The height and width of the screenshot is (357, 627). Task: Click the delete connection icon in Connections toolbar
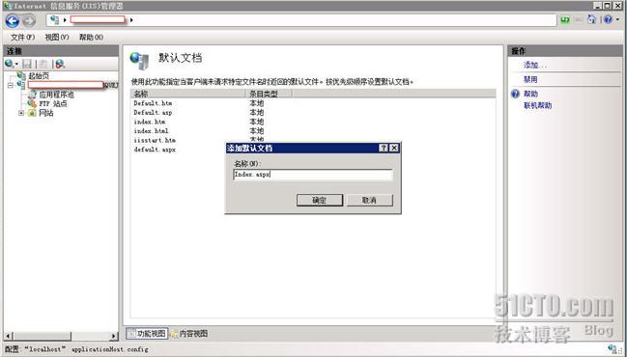60,64
